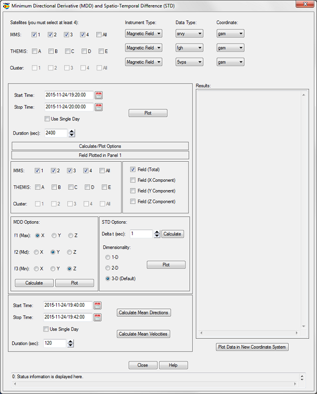Decrease the 2400 Duration stepper value
This screenshot has height=394, width=317.
coord(71,136)
